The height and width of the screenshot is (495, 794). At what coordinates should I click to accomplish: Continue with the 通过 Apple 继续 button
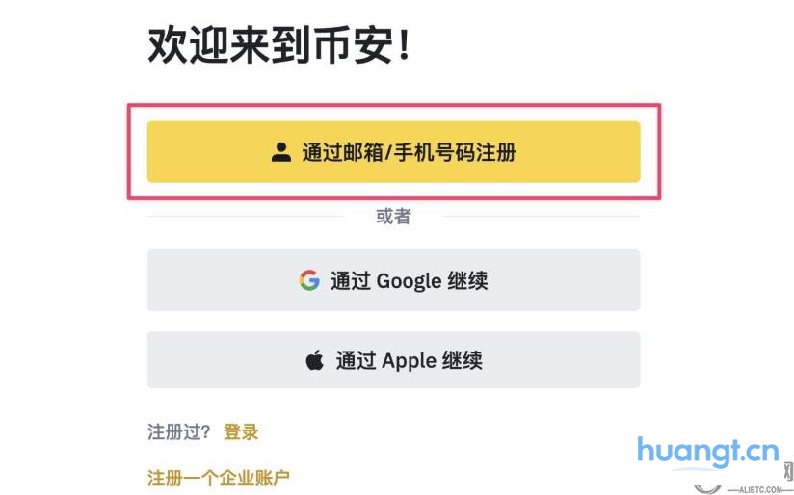click(393, 361)
